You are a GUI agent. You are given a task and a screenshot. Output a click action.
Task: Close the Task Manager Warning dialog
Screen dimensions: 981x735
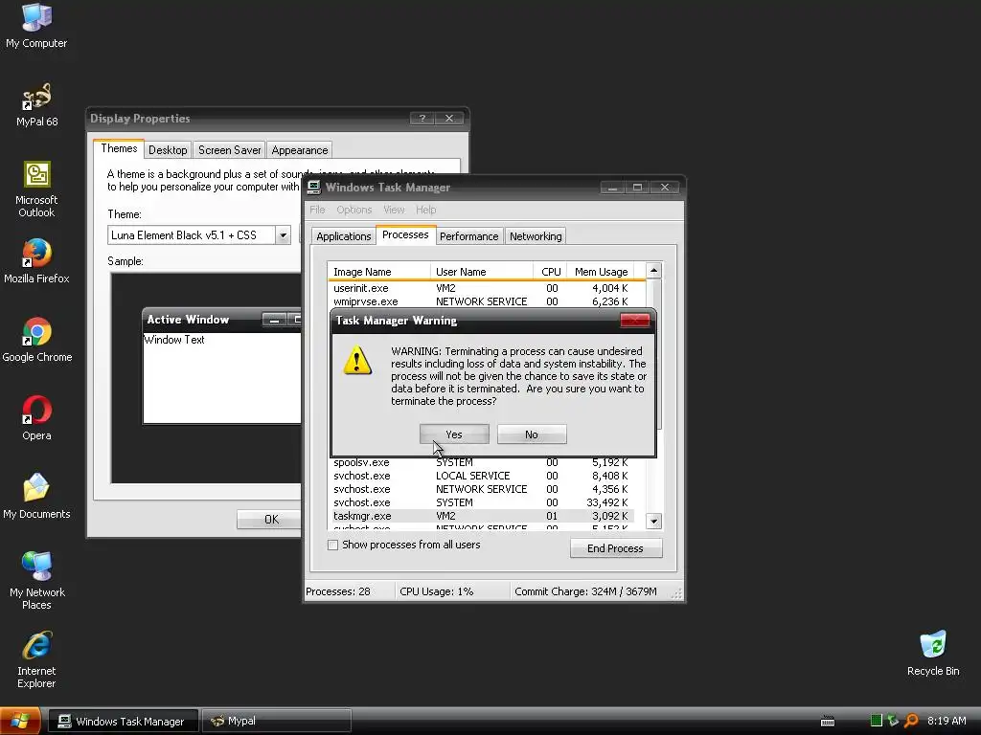635,320
